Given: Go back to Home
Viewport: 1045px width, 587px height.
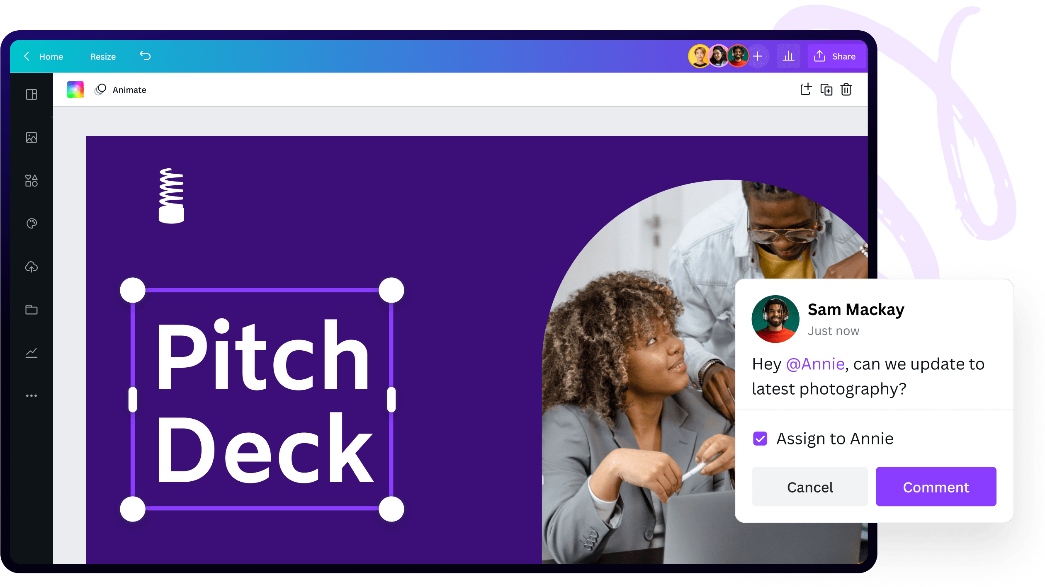Looking at the screenshot, I should [x=44, y=56].
